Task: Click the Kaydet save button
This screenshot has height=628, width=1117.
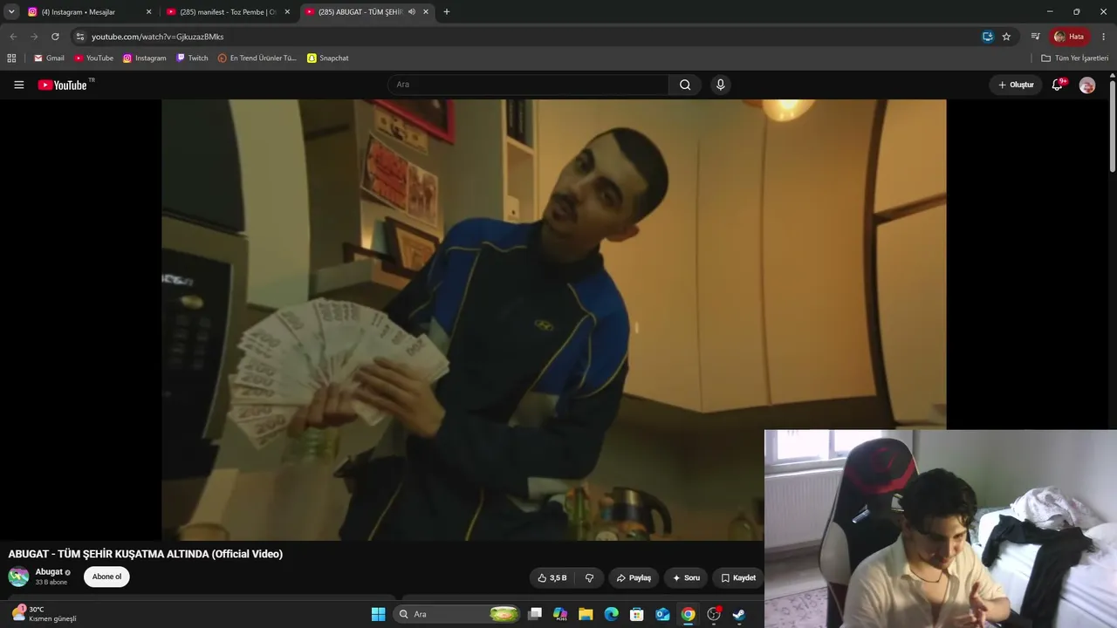Action: coord(738,577)
